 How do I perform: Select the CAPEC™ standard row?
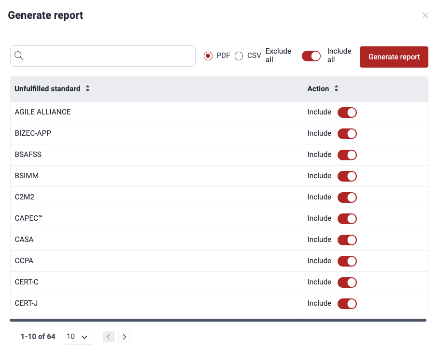click(28, 218)
